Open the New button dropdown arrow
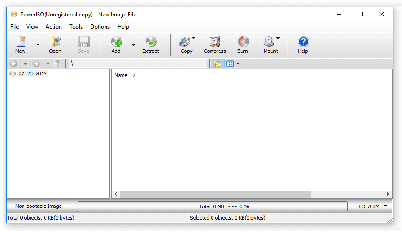The height and width of the screenshot is (235, 402). click(x=38, y=45)
